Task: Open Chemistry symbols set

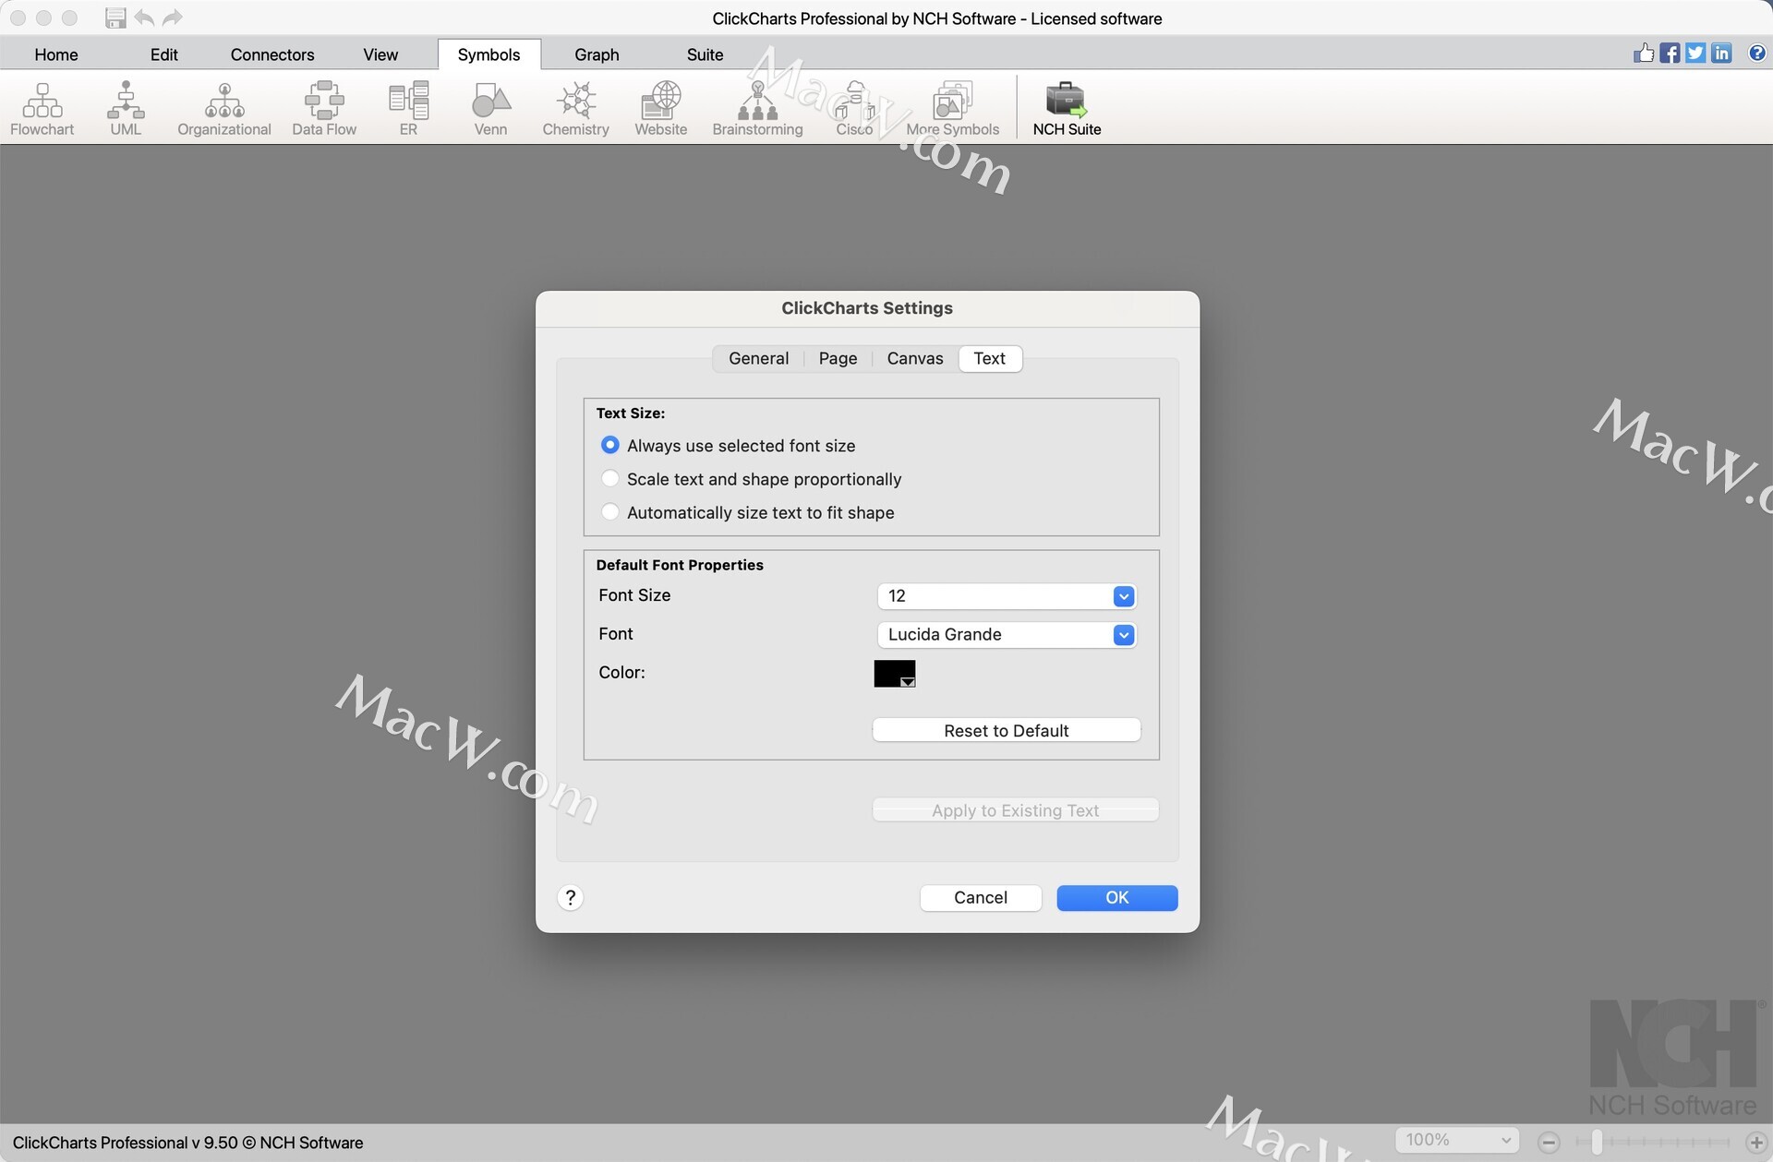Action: tap(575, 109)
